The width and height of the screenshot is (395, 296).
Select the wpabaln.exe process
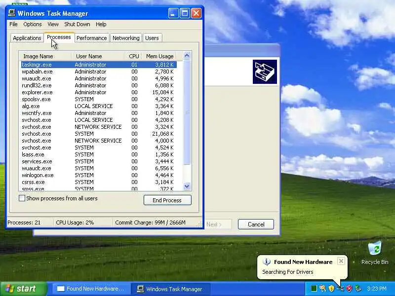tap(99, 72)
